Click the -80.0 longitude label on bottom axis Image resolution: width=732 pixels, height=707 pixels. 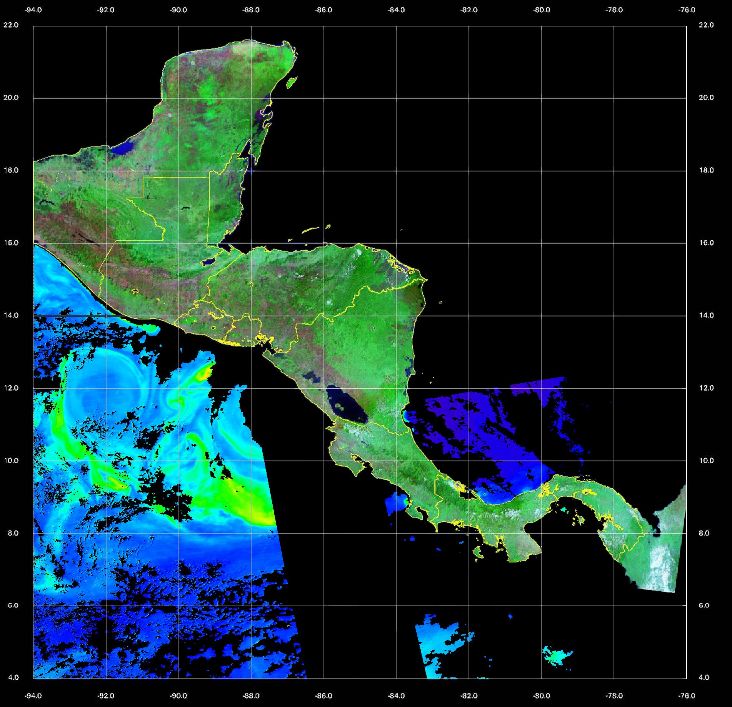[x=541, y=695]
